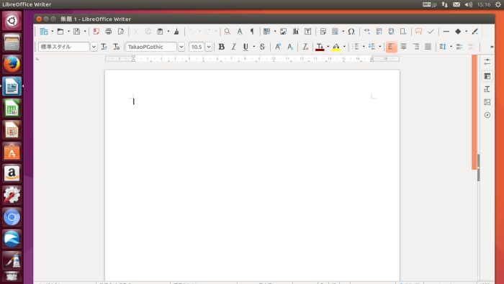Insert chart icon
Screen dimensions: 504x284
pyautogui.click(x=296, y=32)
